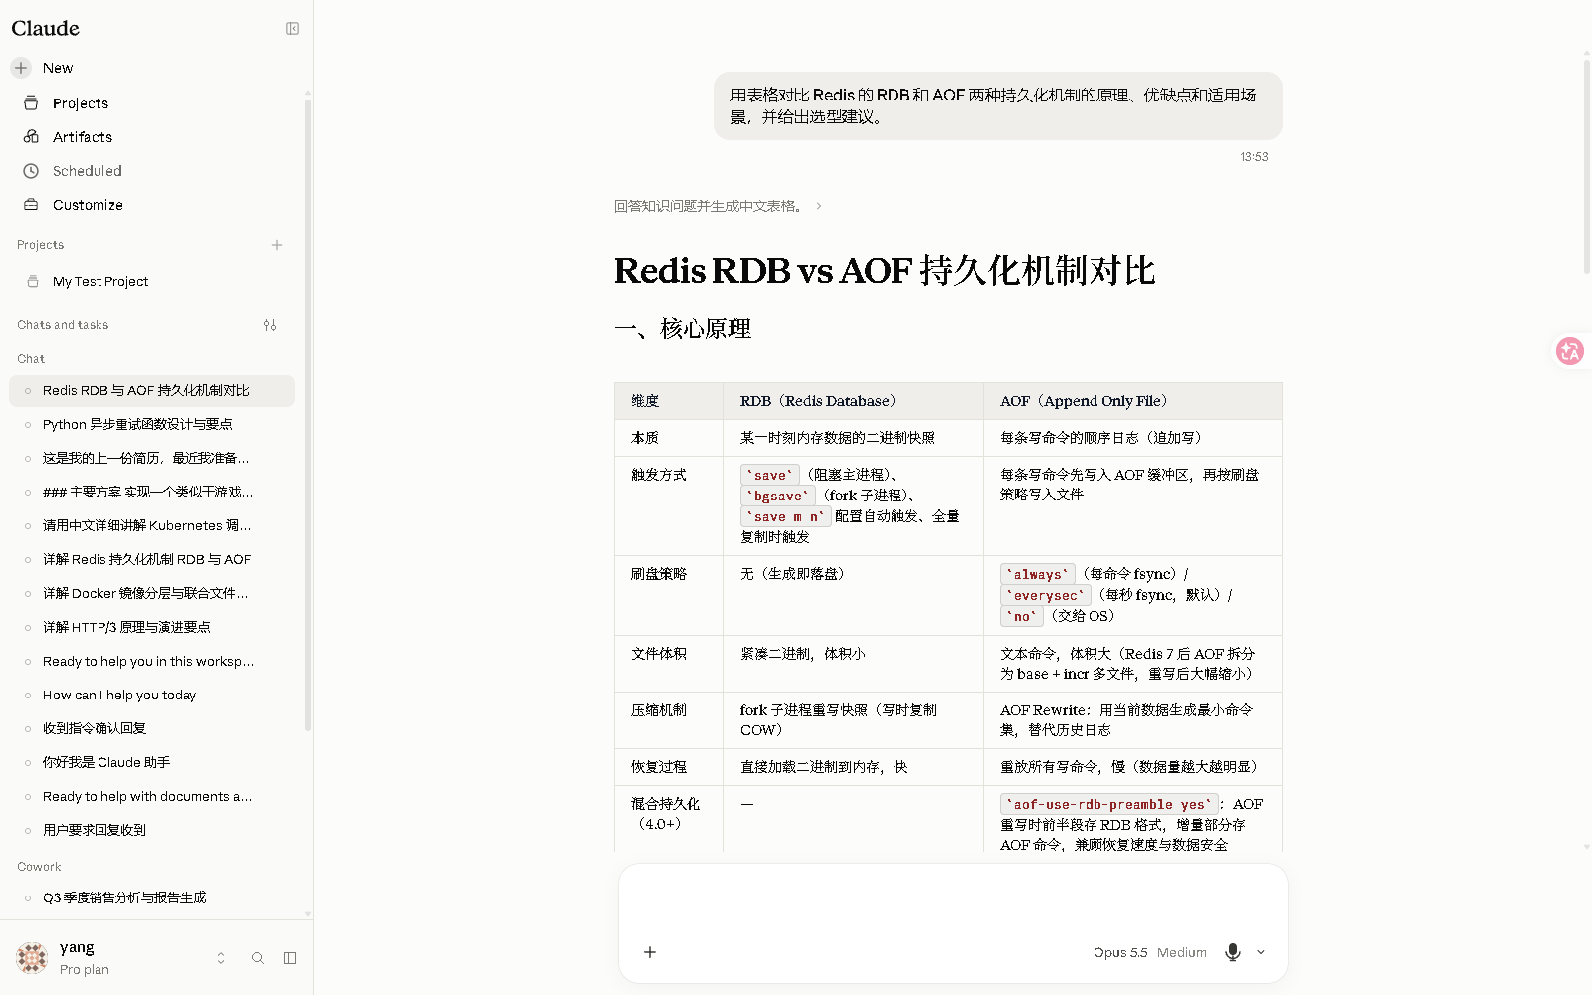Click the "刷盘策略" table row label

(x=659, y=574)
